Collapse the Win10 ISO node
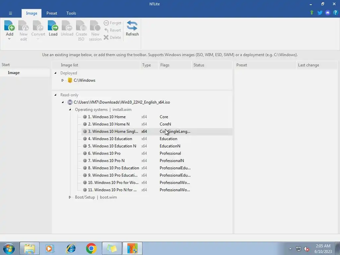340x255 pixels. click(62, 102)
